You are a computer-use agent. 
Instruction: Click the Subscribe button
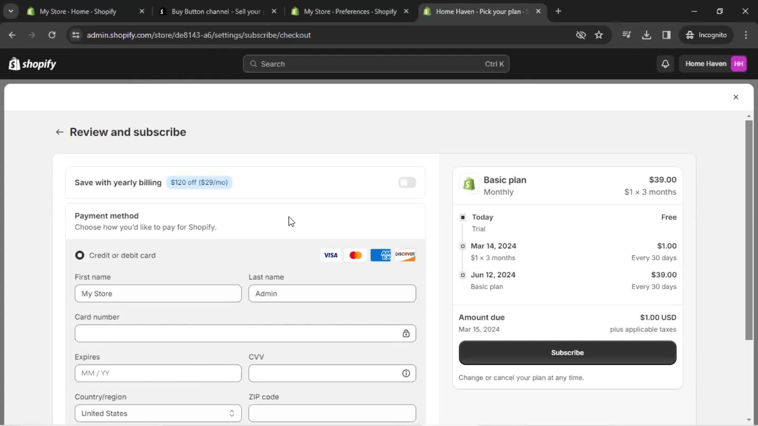pyautogui.click(x=567, y=352)
